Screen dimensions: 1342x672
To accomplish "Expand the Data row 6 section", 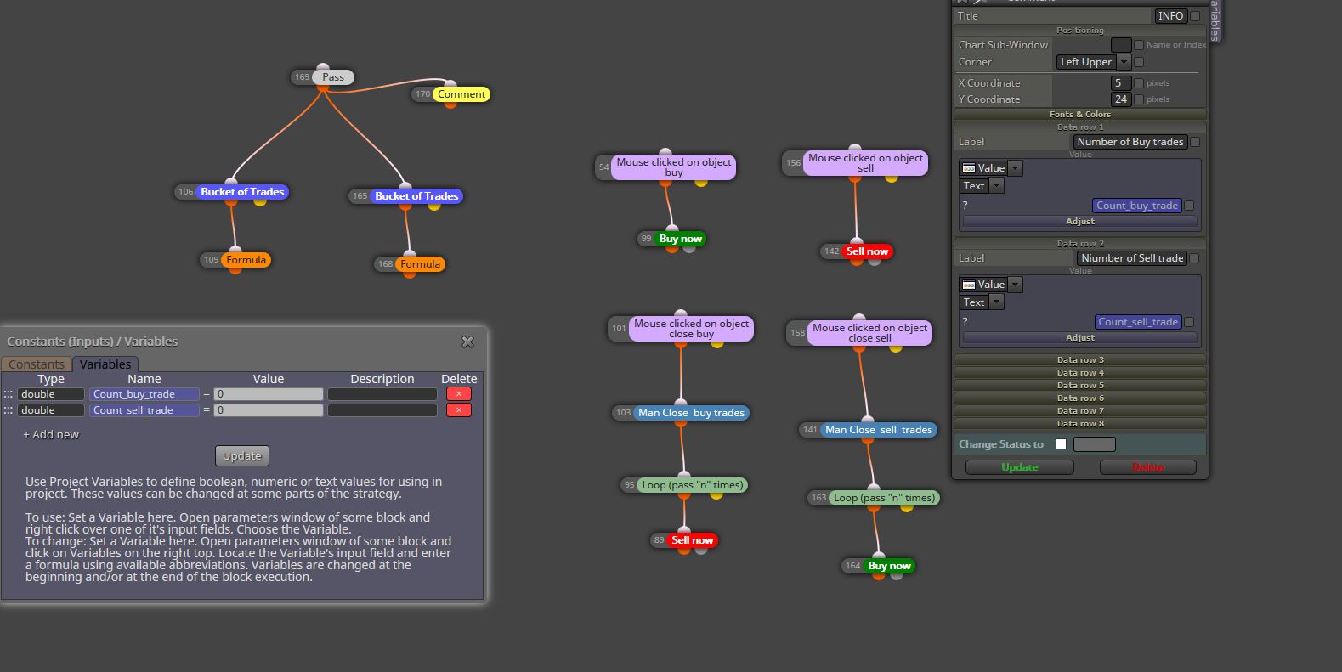I will [1080, 398].
